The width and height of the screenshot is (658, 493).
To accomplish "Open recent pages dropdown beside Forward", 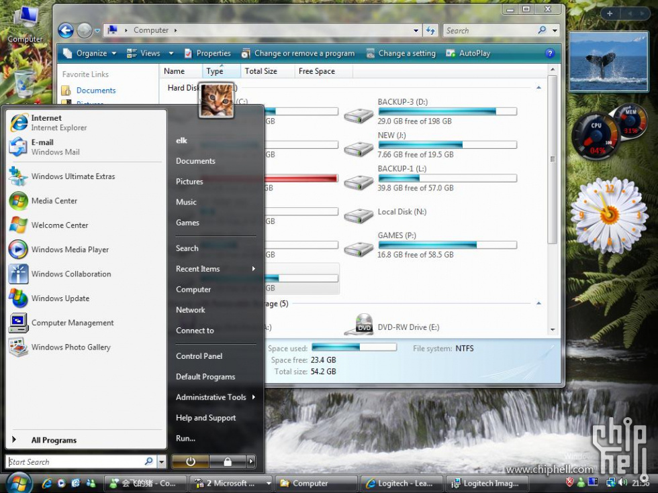I will click(x=97, y=31).
